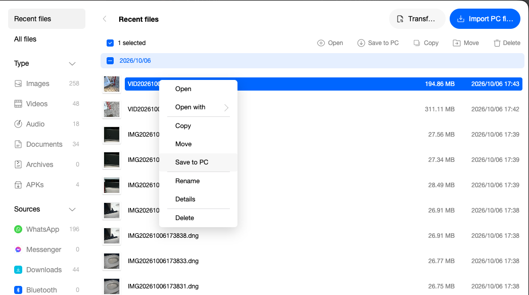Screen dimensions: 529x295
Task: Click thumbnail of the 311.11 MB video
Action: coord(112,109)
